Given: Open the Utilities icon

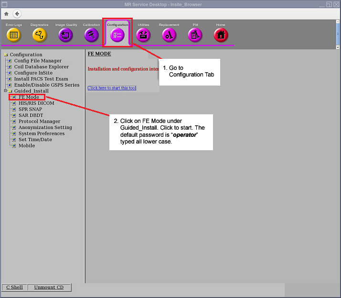Looking at the screenshot, I should click(x=143, y=35).
